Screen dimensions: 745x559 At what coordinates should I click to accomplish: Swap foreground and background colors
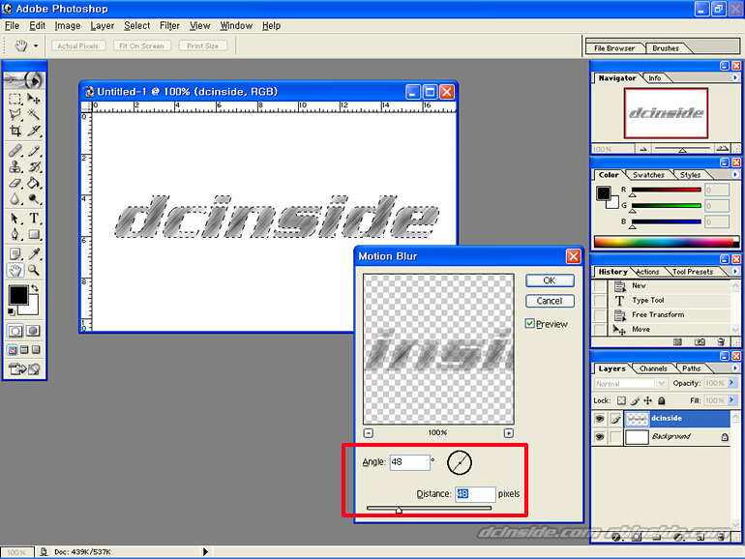coord(34,288)
